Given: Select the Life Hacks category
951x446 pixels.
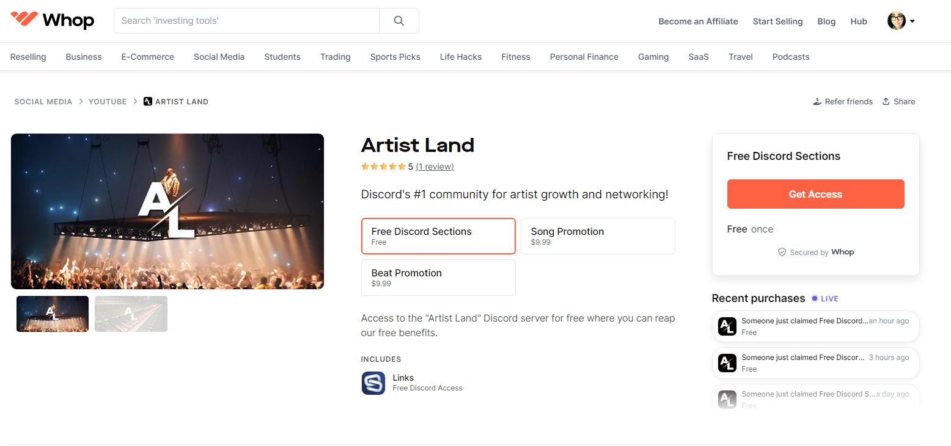Looking at the screenshot, I should point(461,57).
